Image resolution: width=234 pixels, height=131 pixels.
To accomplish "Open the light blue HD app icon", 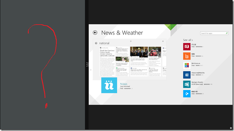I will (x=187, y=94).
